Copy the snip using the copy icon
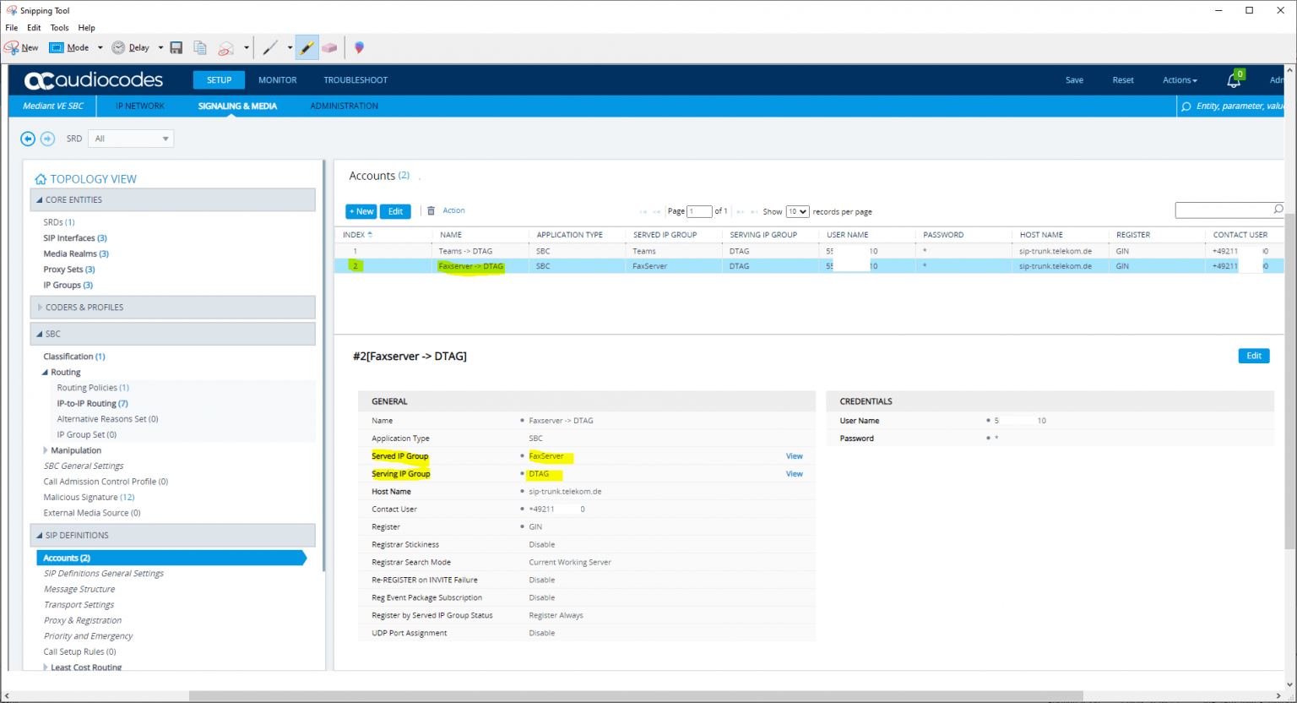 coord(199,47)
